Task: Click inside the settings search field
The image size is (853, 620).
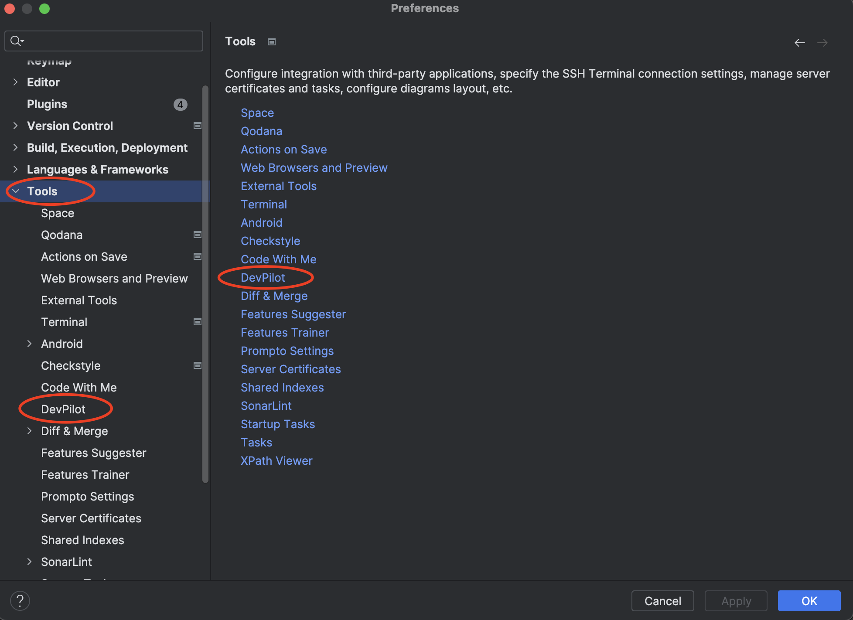Action: [113, 41]
